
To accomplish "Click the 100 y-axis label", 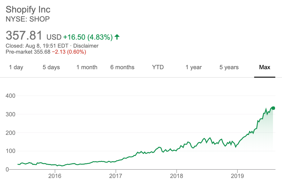I will (x=11, y=151).
